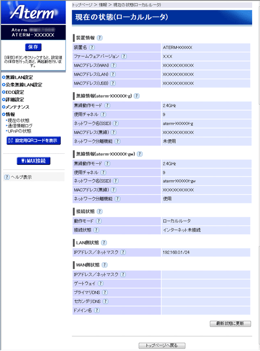Open help for WAN側状態 heading
Viewport: 260px width, 351px height.
(105, 265)
